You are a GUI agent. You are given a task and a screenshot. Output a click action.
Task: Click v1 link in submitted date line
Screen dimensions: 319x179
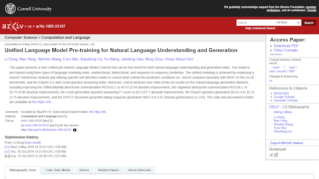(x=39, y=44)
